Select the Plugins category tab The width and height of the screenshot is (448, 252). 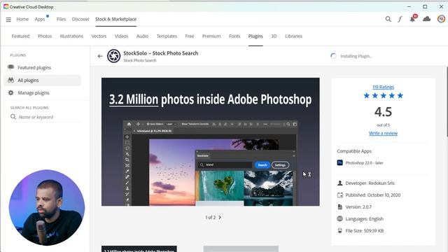(255, 36)
